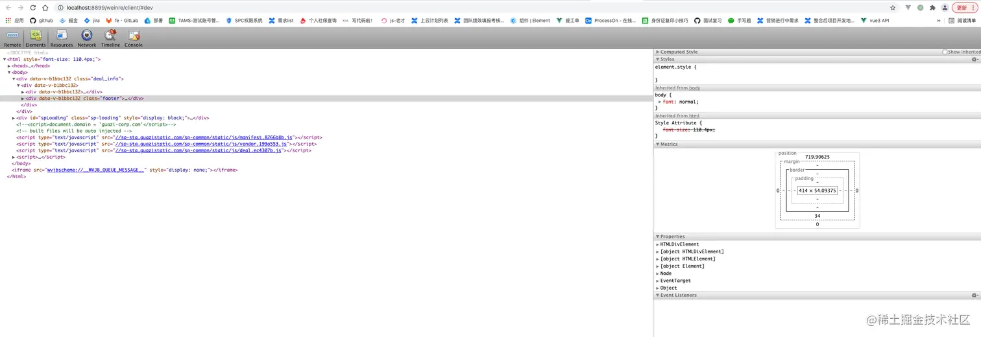Expand the EventTarget property
The height and width of the screenshot is (337, 981).
coord(658,281)
